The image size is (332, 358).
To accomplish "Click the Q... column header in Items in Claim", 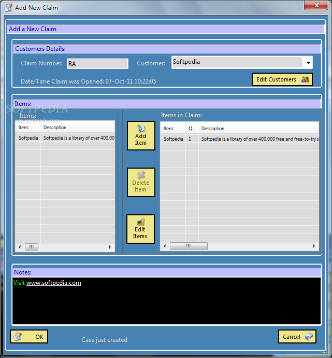I will pos(192,129).
